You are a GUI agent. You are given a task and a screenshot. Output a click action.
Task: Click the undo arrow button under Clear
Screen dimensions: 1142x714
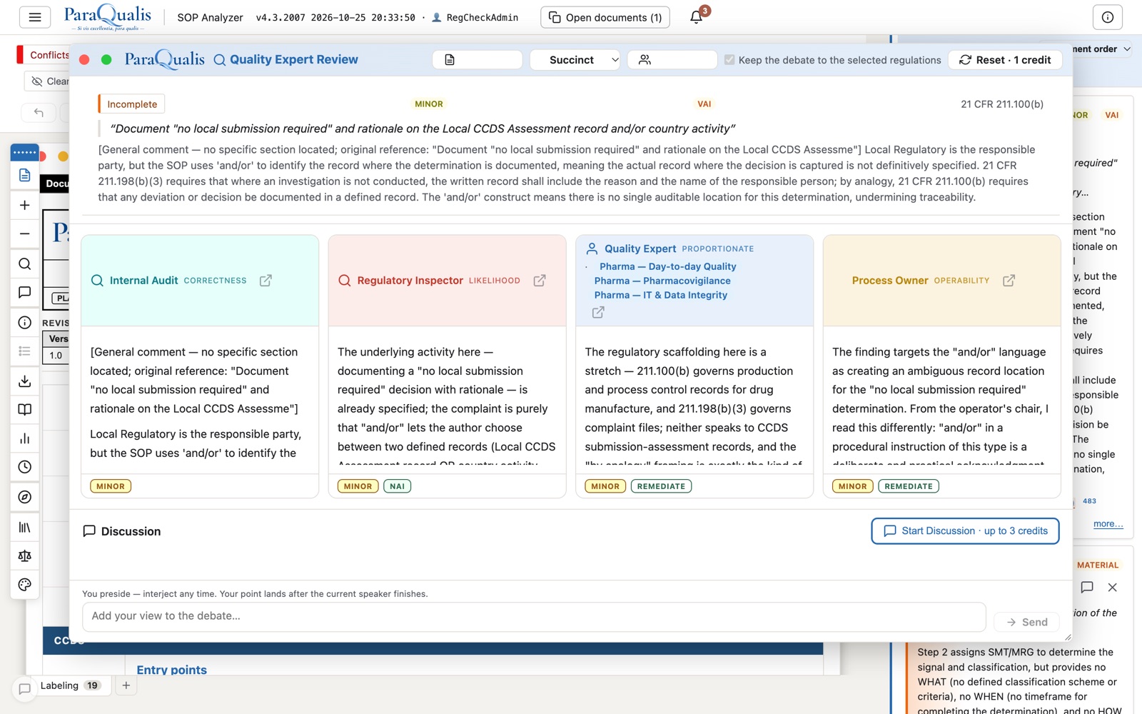(39, 112)
